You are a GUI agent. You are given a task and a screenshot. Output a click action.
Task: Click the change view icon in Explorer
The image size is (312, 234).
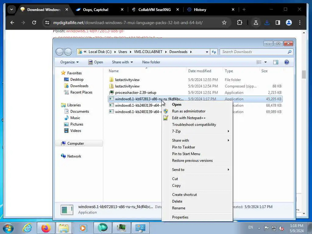click(x=259, y=62)
